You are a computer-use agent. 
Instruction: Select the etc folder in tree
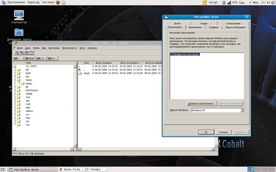point(28,77)
